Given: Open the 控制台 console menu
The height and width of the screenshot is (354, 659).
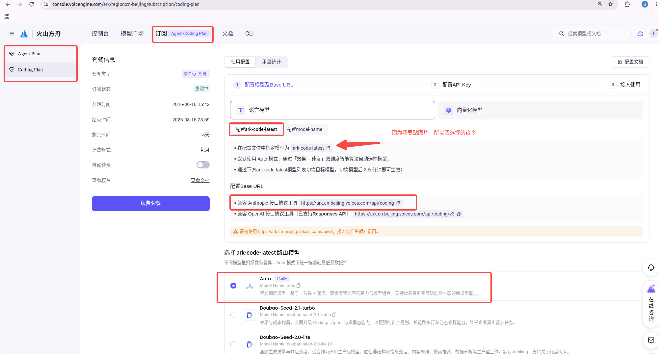Looking at the screenshot, I should pyautogui.click(x=100, y=34).
